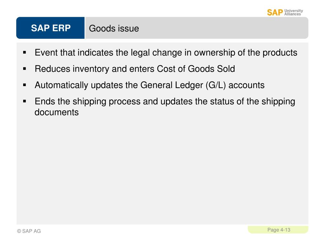The image size is (325, 244).
Task: Click the Goods issue slide title
Action: pos(114,28)
